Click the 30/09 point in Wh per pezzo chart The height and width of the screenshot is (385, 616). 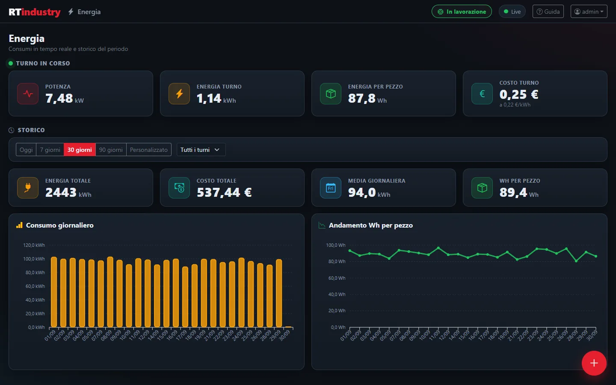[596, 256]
